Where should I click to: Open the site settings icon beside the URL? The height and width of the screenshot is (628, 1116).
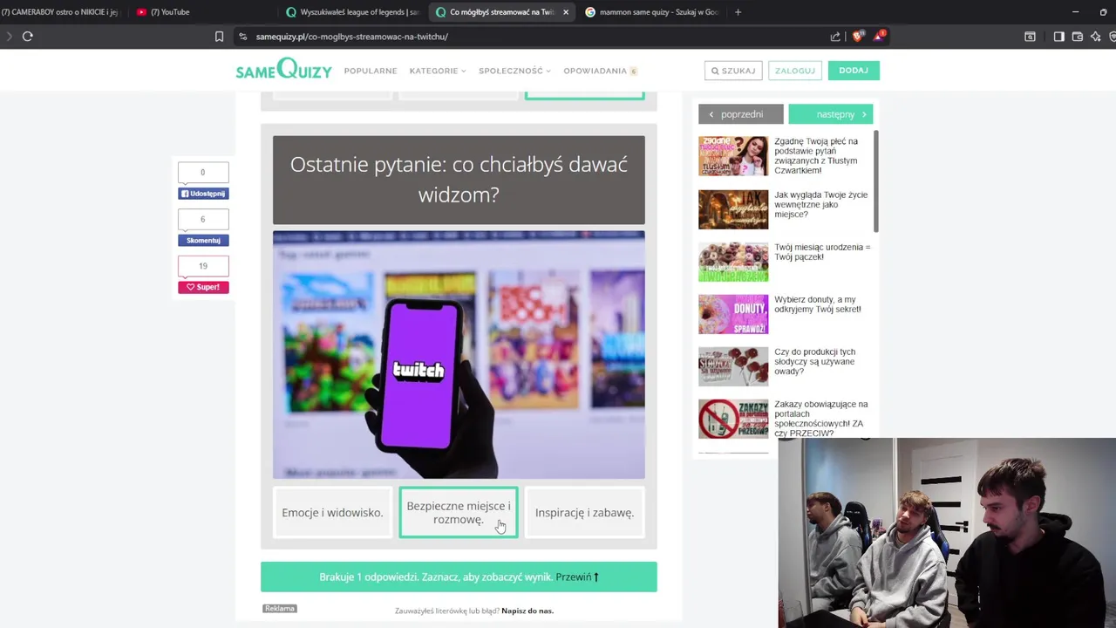[243, 37]
